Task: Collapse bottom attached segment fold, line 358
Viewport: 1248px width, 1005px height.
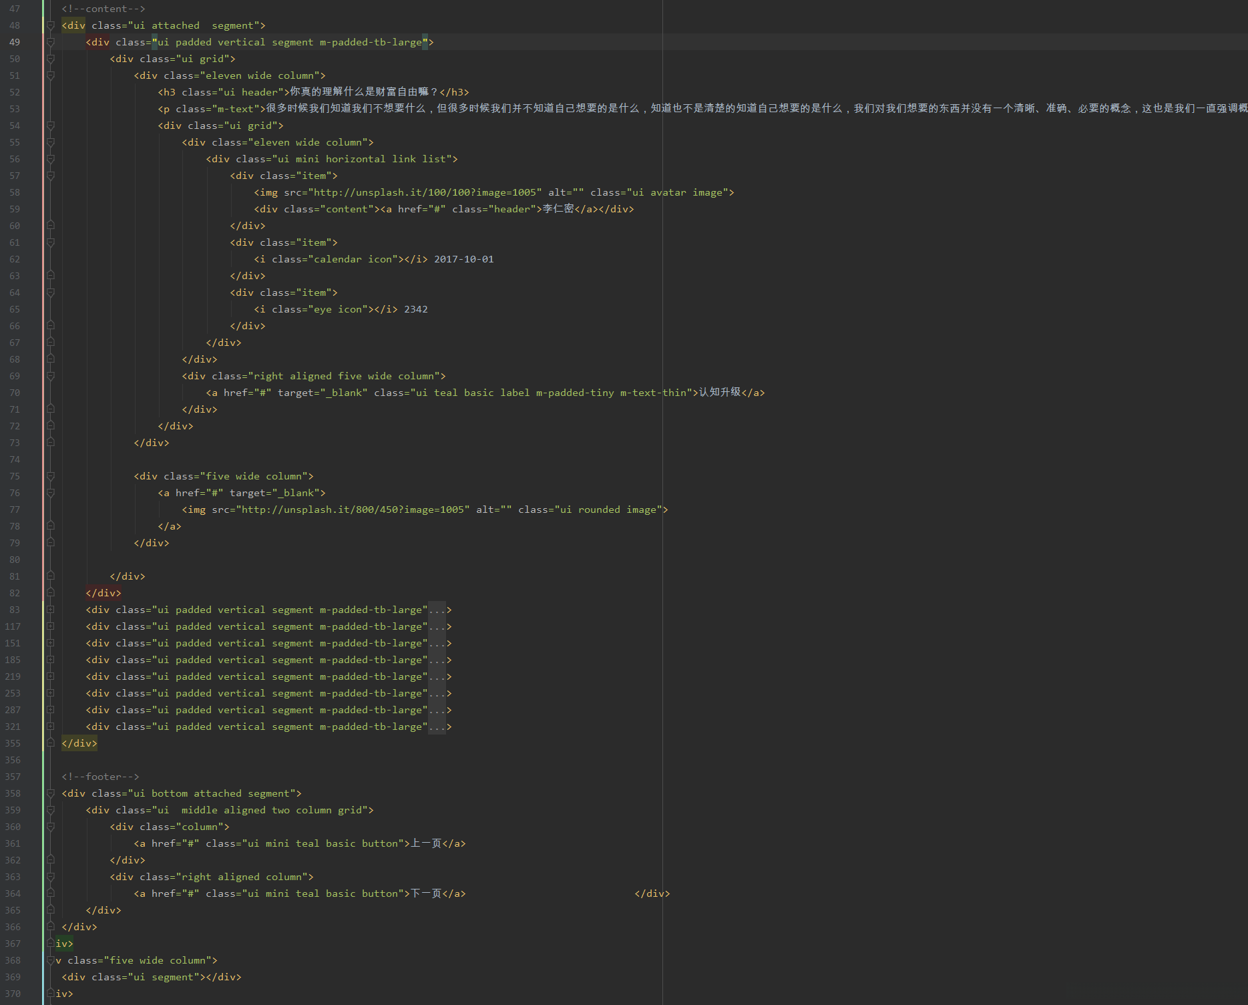Action: tap(51, 793)
